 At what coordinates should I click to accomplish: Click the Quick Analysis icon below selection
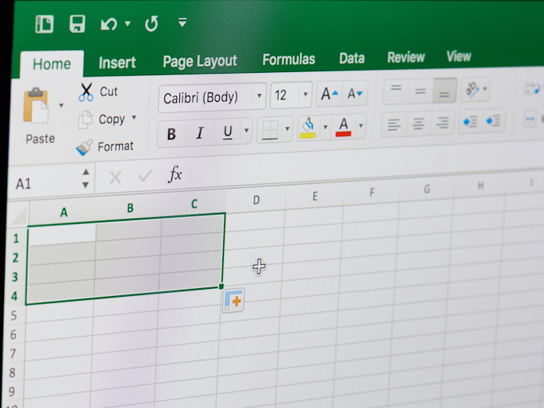(233, 300)
